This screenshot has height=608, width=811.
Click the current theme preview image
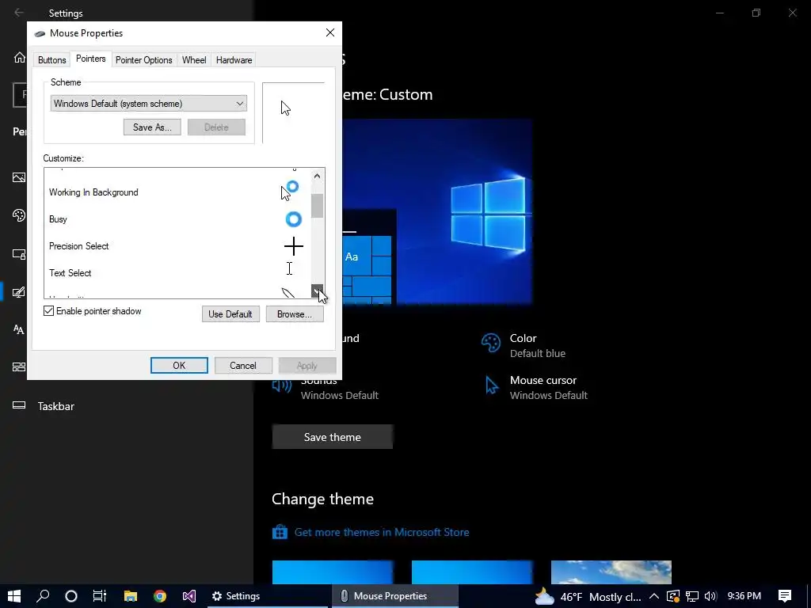437,212
